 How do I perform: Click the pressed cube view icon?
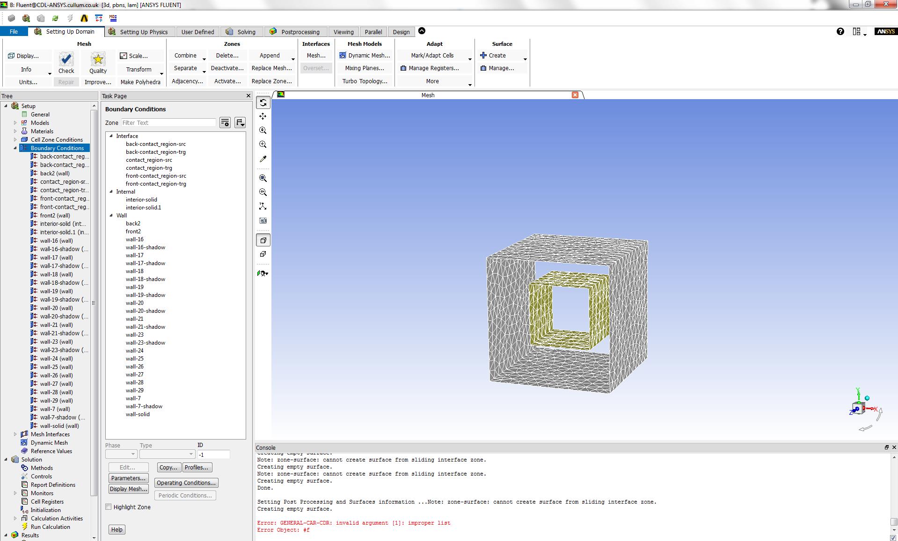(263, 240)
